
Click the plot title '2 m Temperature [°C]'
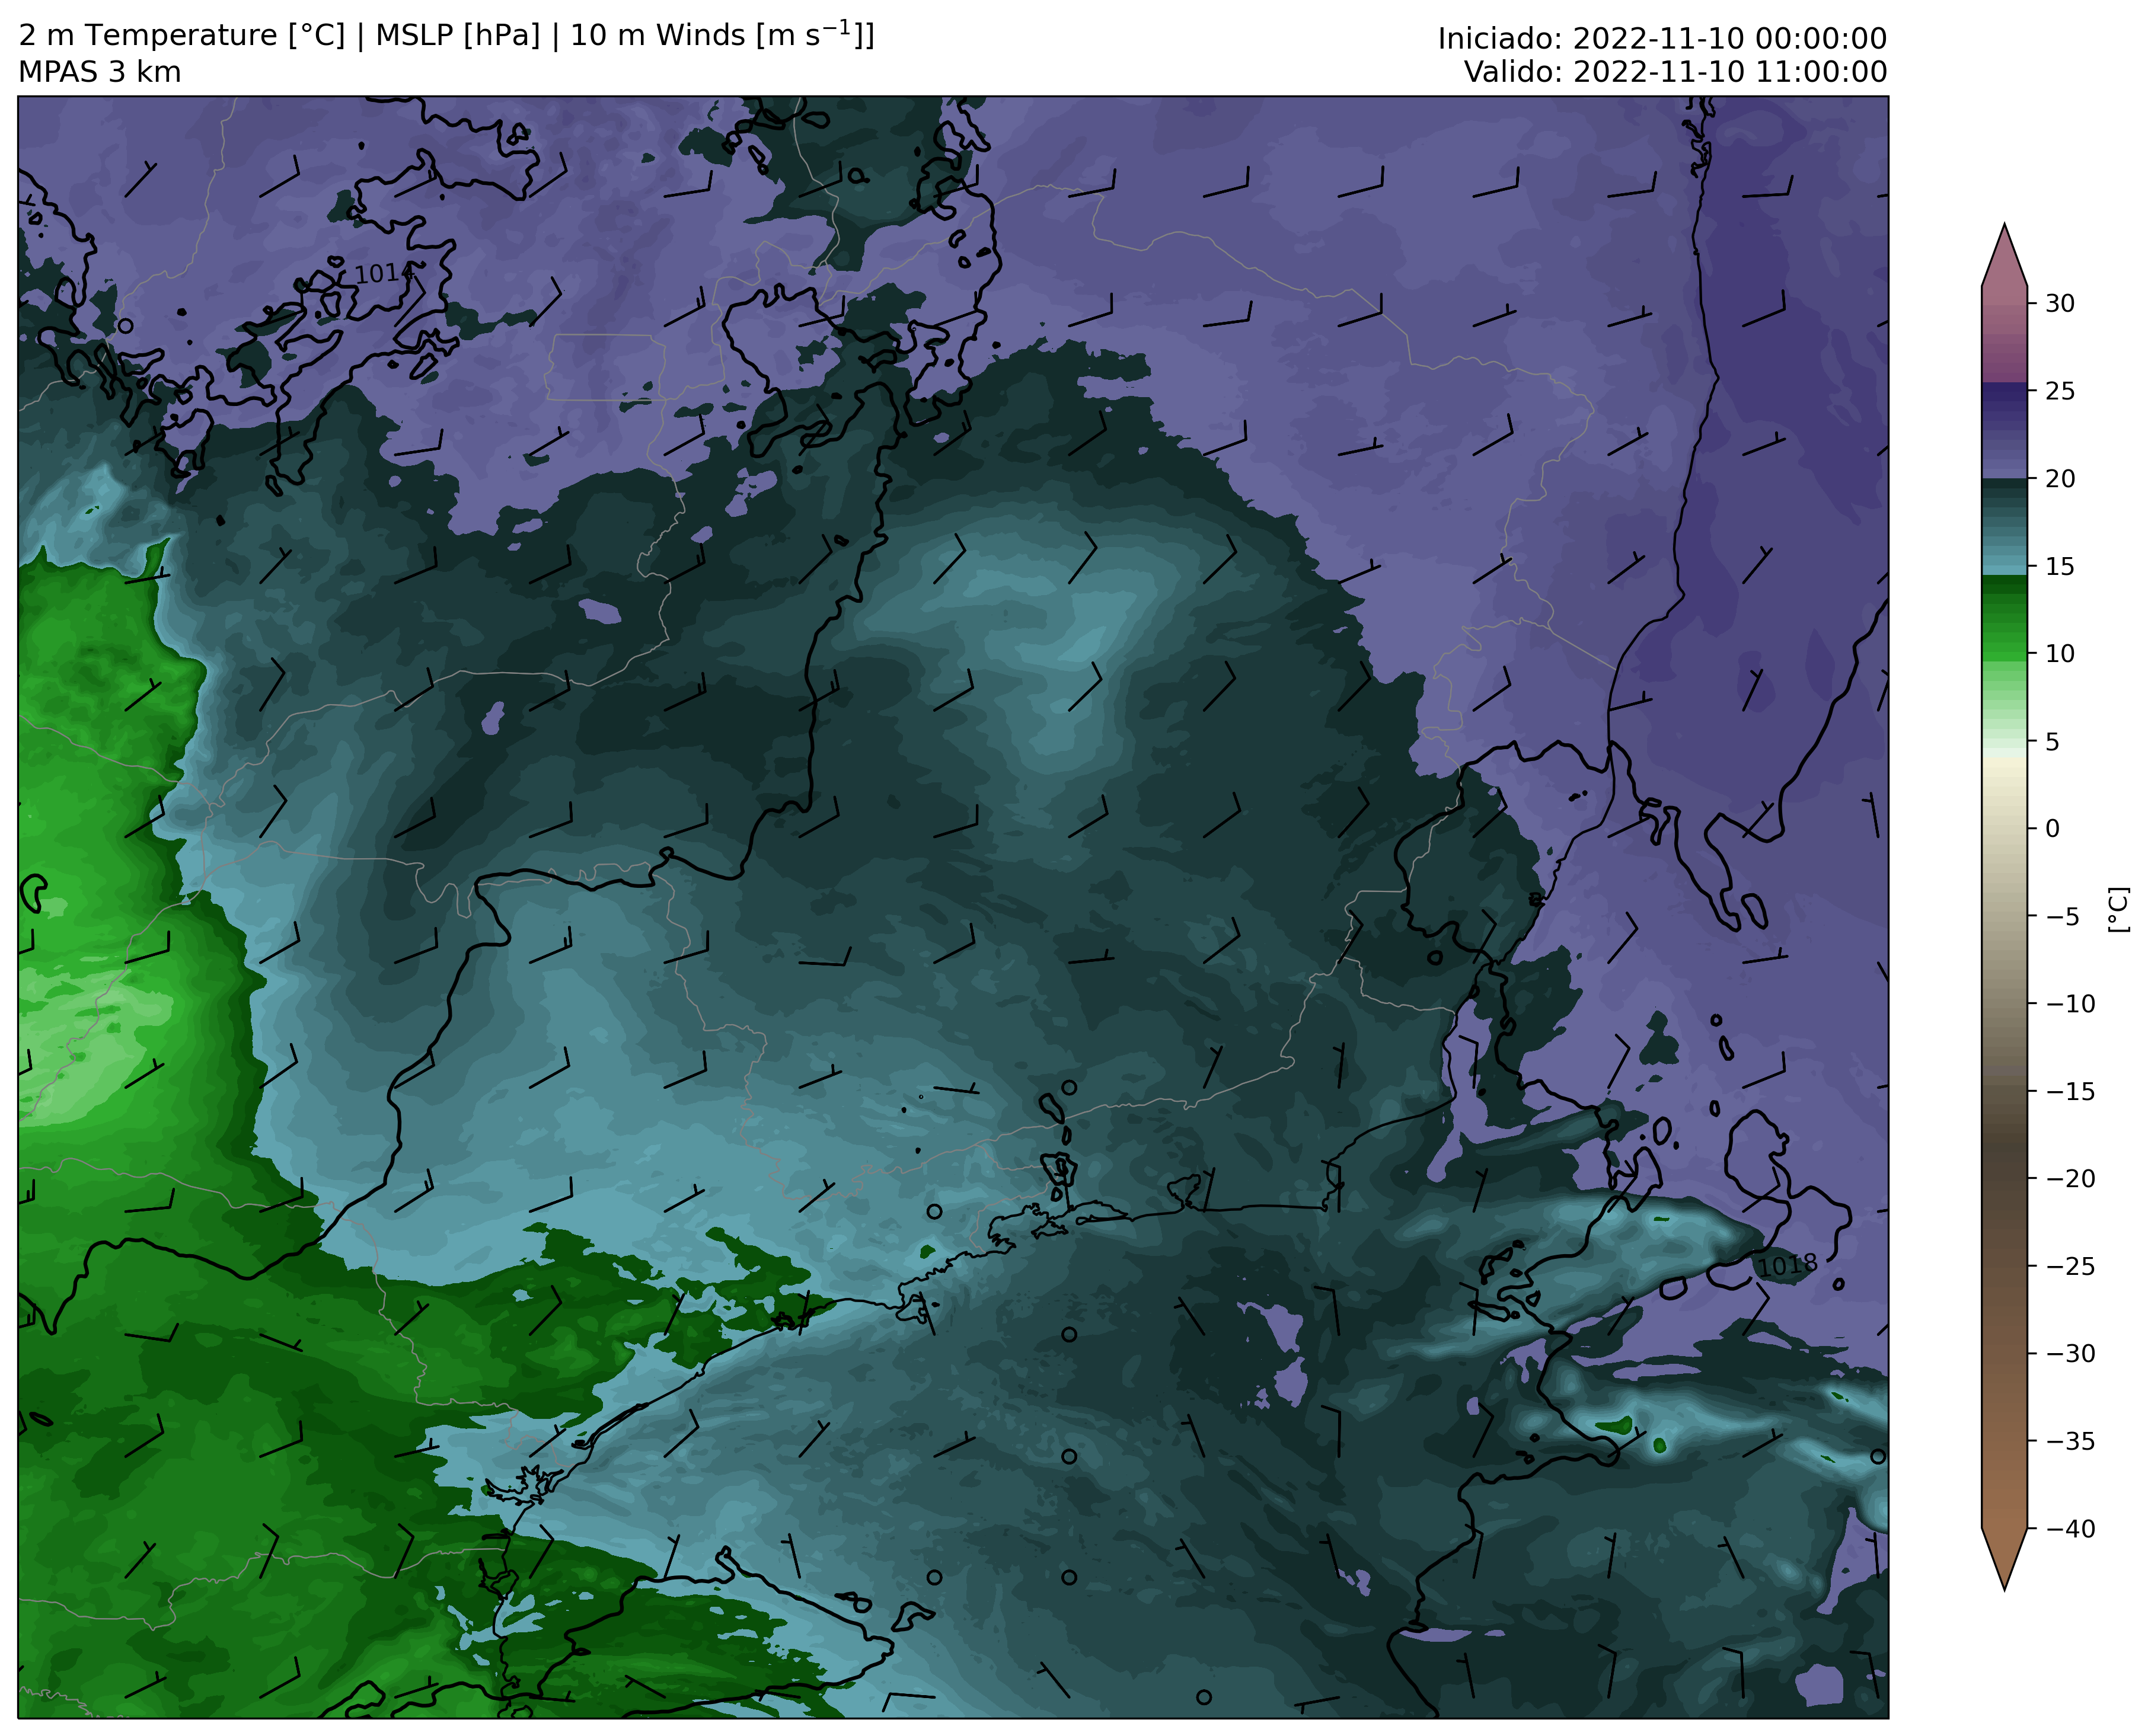tap(181, 35)
